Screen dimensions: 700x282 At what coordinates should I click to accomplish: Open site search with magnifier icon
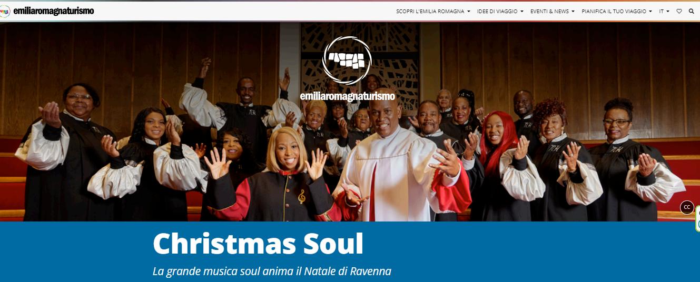click(692, 11)
